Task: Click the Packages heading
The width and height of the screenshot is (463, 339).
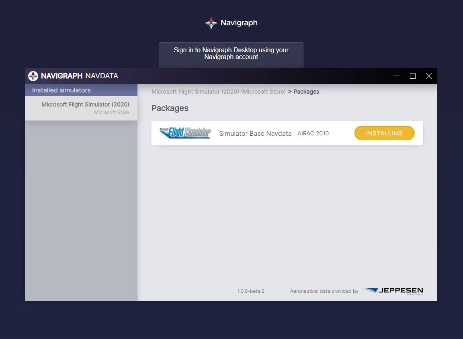Action: pyautogui.click(x=170, y=108)
